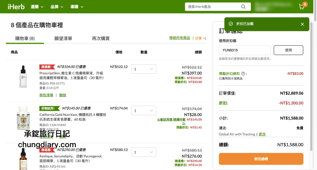
Task: Click the 折扣 -NT$1,300.00 value
Action: point(291,103)
